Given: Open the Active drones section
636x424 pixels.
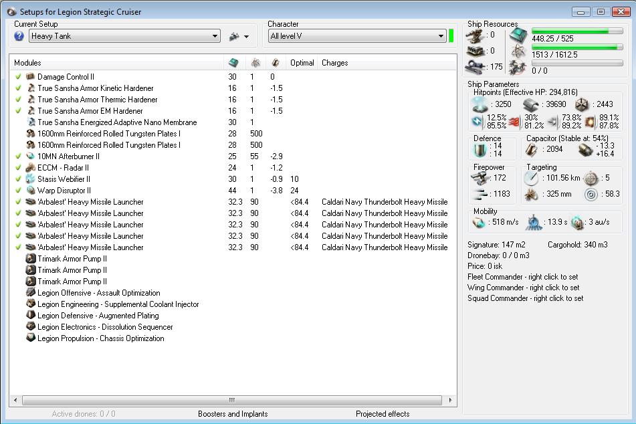Looking at the screenshot, I should point(84,414).
